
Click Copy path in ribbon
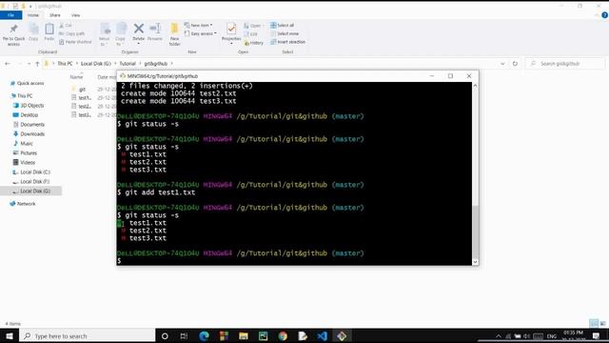coord(72,34)
